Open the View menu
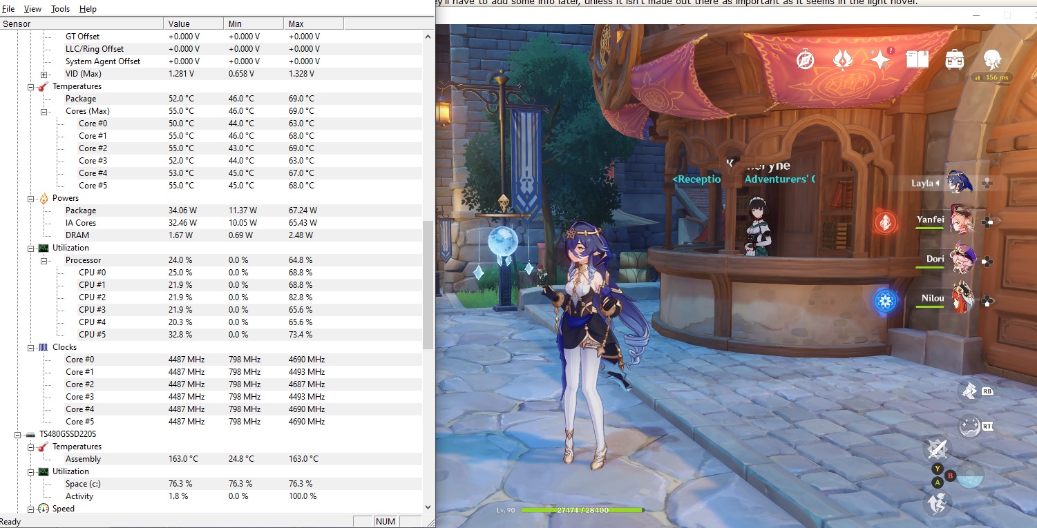This screenshot has width=1037, height=528. tap(32, 9)
